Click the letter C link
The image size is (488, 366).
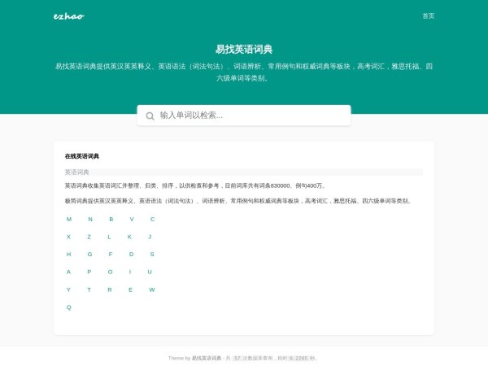[x=152, y=219]
